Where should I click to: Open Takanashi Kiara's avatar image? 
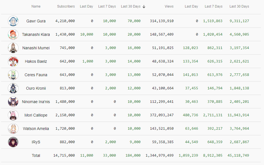tap(13, 34)
